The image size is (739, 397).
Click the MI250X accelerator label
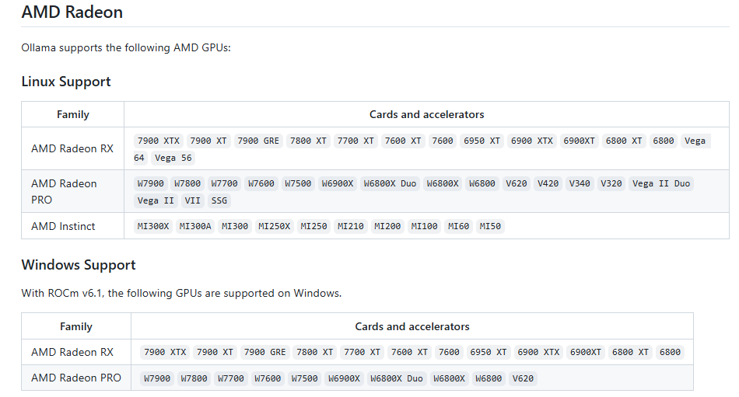[274, 226]
